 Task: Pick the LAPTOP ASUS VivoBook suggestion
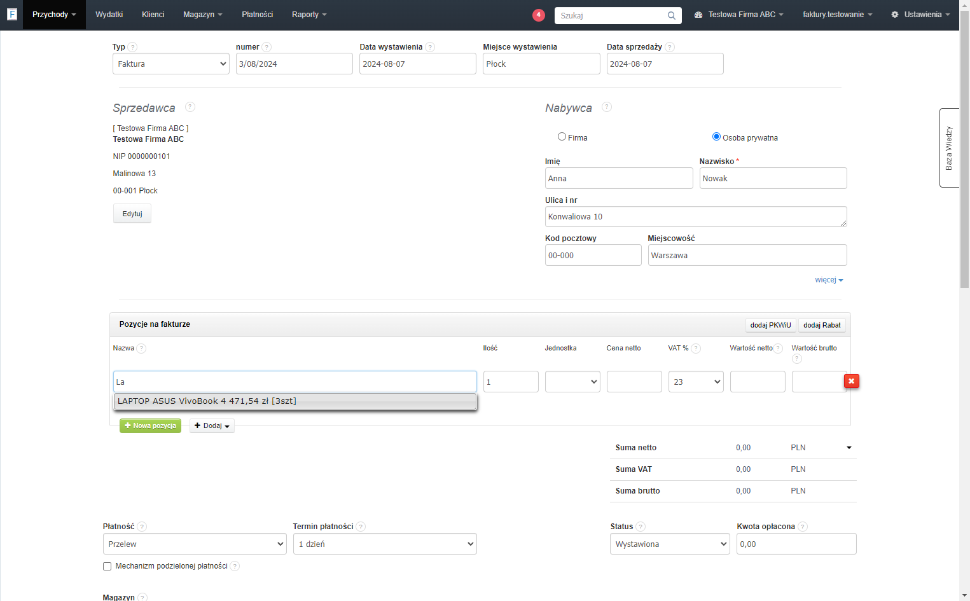point(295,401)
